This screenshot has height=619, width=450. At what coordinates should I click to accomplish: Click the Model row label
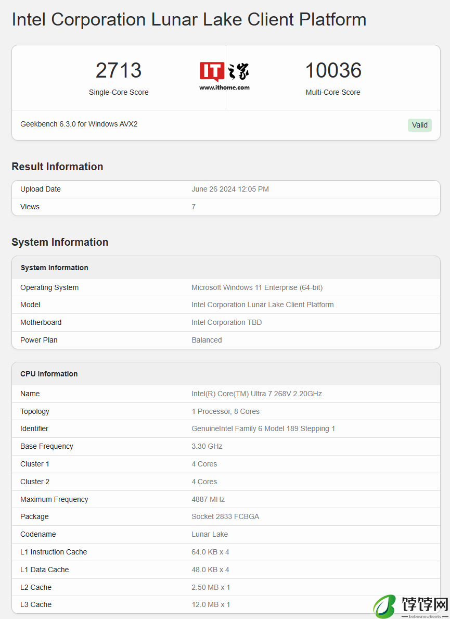(30, 305)
